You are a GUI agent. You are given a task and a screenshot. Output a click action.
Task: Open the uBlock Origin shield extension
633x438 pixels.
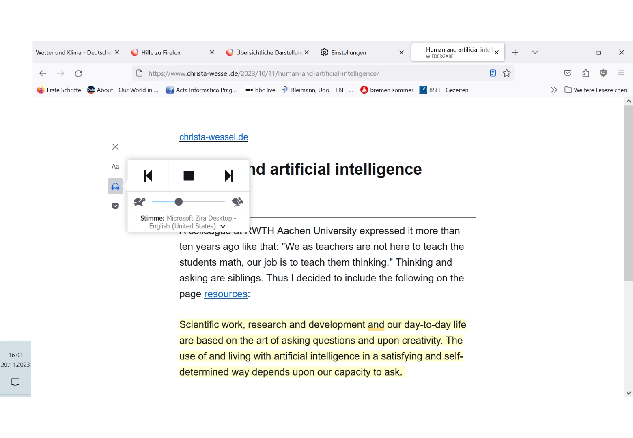(x=603, y=73)
